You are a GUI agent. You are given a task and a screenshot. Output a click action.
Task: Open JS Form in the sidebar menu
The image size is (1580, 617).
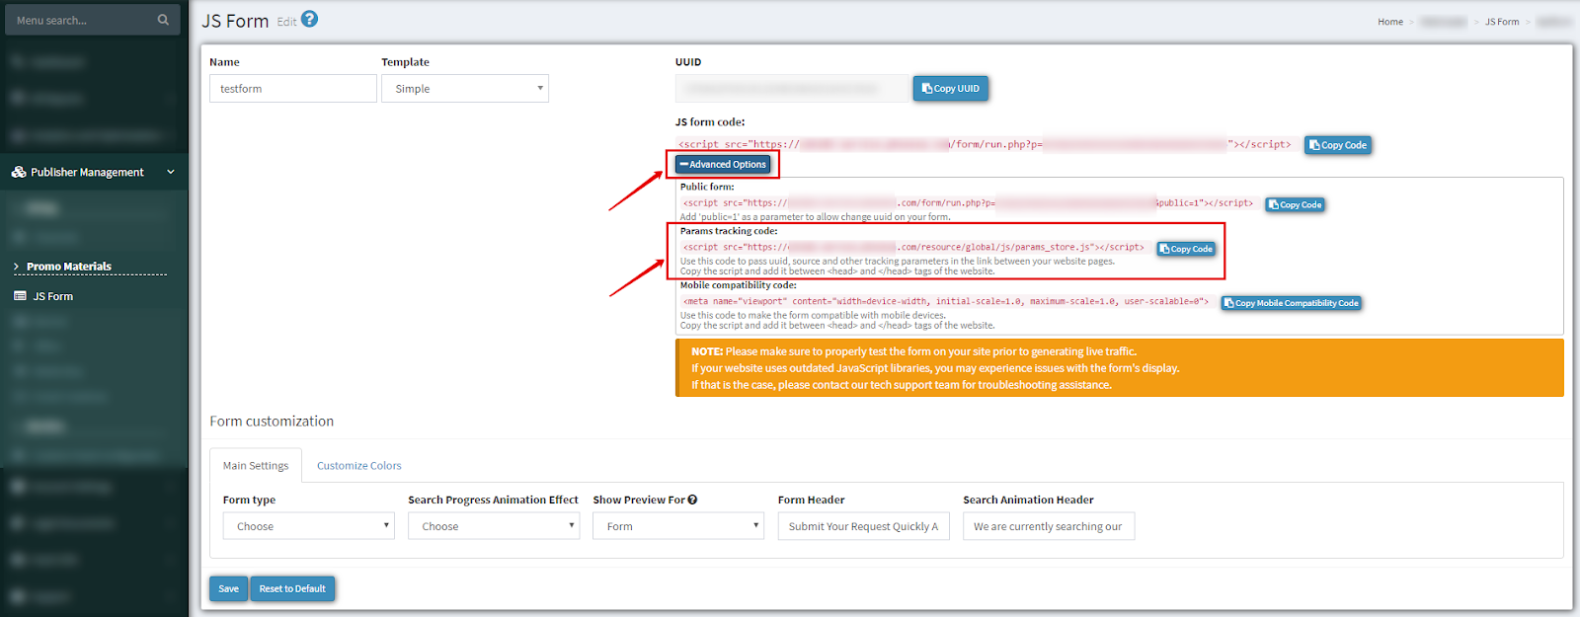[53, 296]
